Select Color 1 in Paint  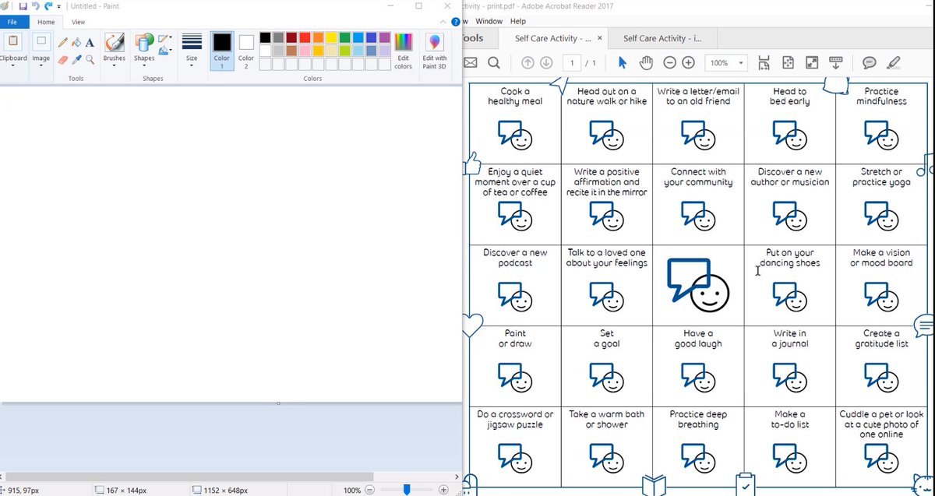click(222, 50)
